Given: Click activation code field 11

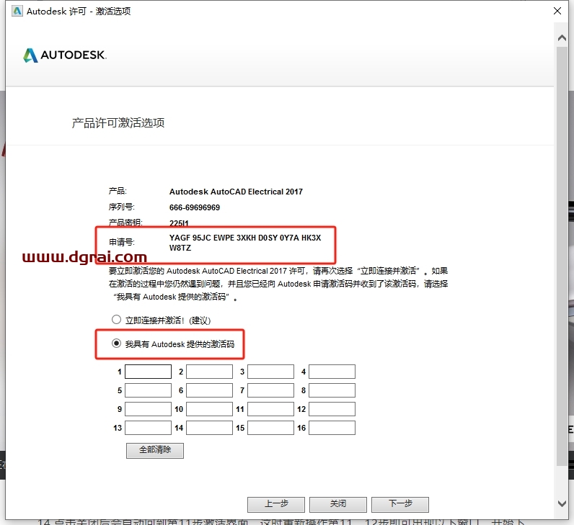Looking at the screenshot, I should coord(270,409).
